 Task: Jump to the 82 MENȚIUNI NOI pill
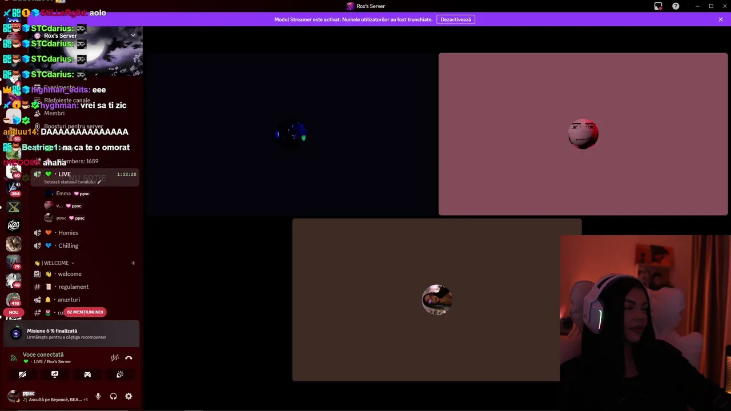click(85, 312)
